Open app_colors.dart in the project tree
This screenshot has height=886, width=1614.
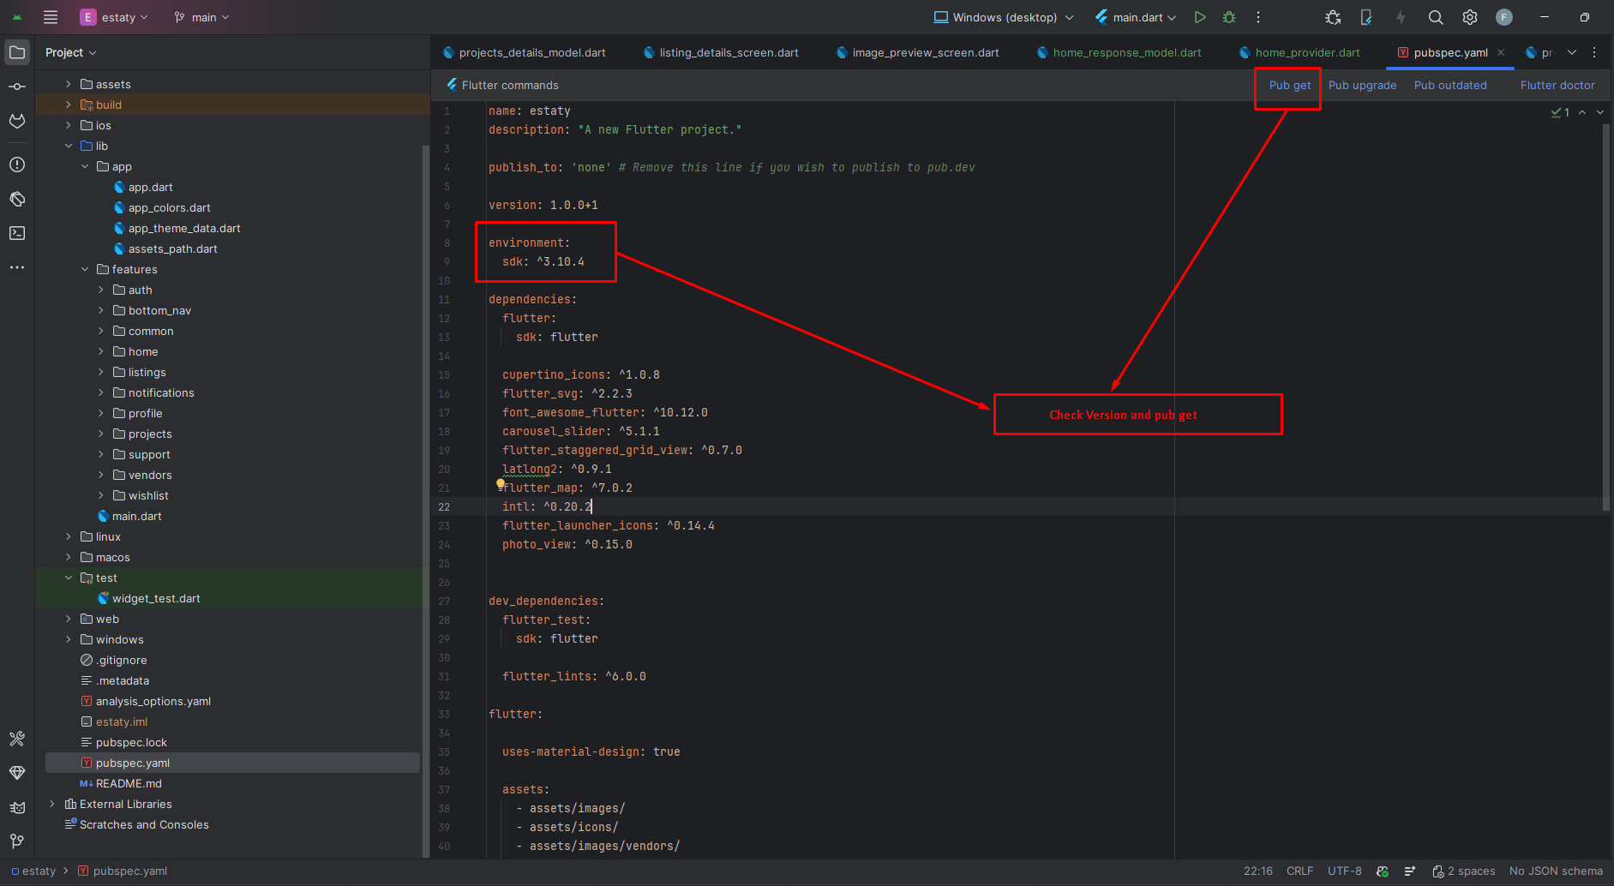tap(169, 207)
